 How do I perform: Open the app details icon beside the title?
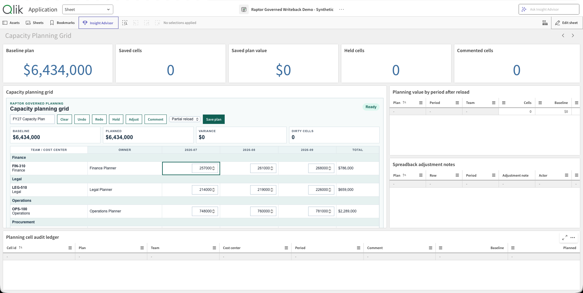pos(244,9)
